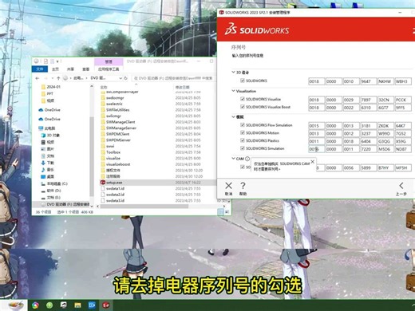Sort files by 修改日期 column header
Viewport: 415px width, 311px height.
tap(183, 87)
